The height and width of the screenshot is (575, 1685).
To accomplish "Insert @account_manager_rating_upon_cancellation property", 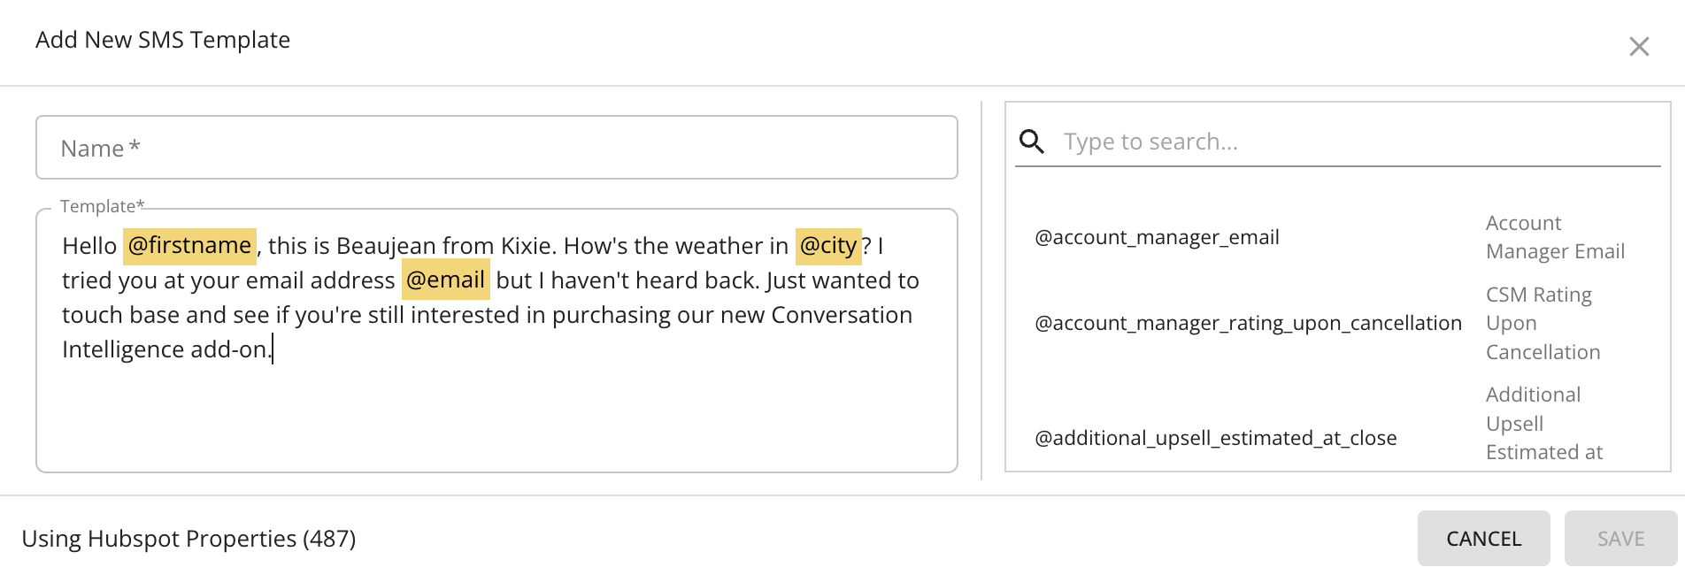I will [1248, 323].
